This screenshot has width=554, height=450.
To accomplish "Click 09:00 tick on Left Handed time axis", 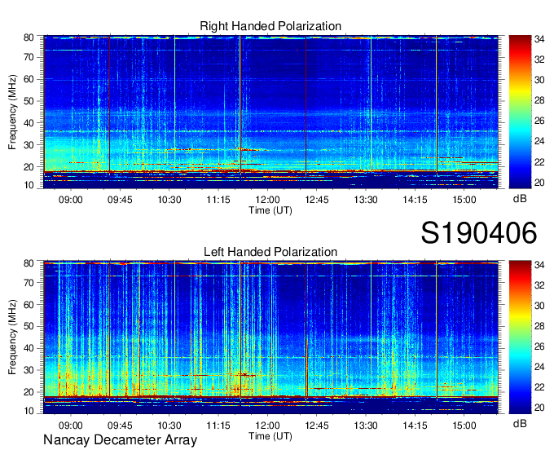I will point(71,426).
